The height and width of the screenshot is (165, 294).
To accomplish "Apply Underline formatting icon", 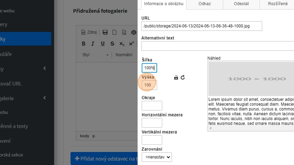I will coord(103,43).
